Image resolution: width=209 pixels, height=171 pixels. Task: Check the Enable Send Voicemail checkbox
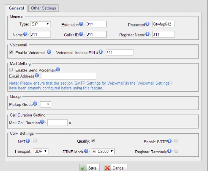point(11,70)
